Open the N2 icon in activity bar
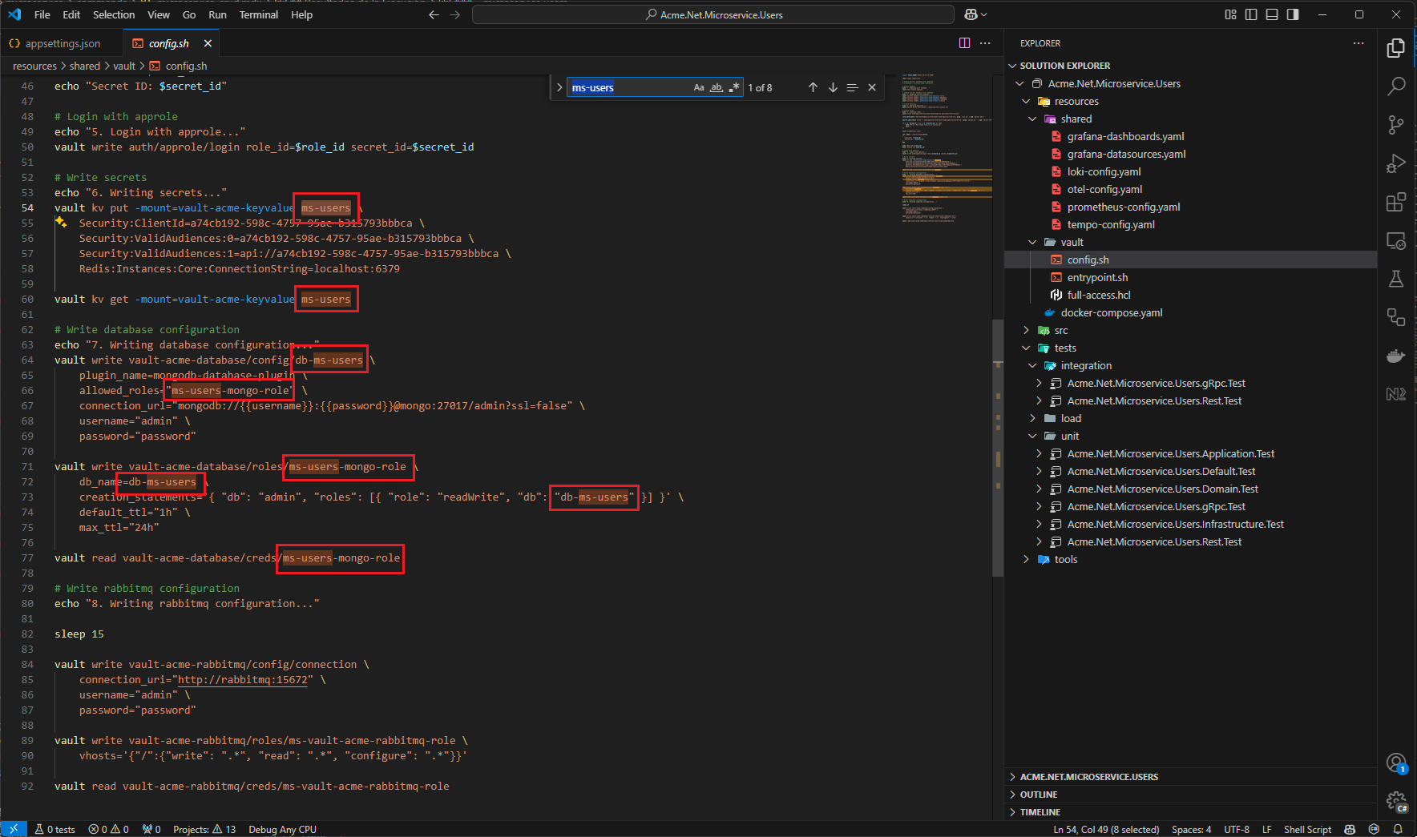The width and height of the screenshot is (1417, 837). tap(1396, 394)
